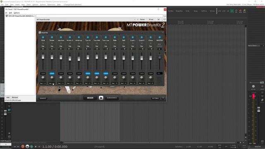Viewport: 265px width, 149px height.
Task: Open REAPER's File menu
Action: pos(2,5)
